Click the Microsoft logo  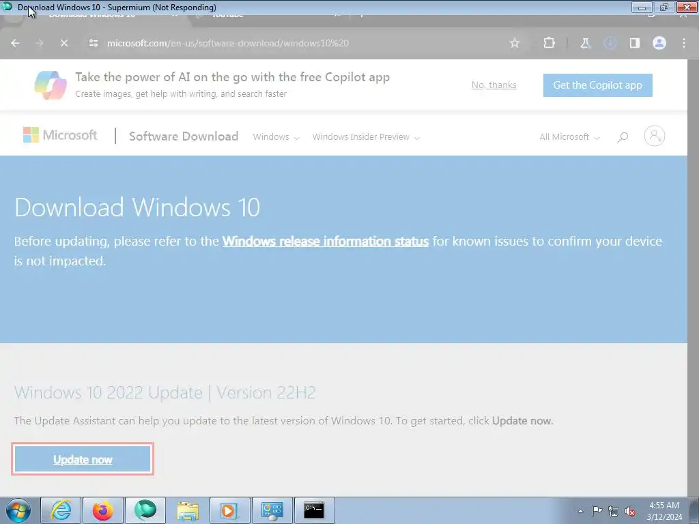click(x=60, y=135)
